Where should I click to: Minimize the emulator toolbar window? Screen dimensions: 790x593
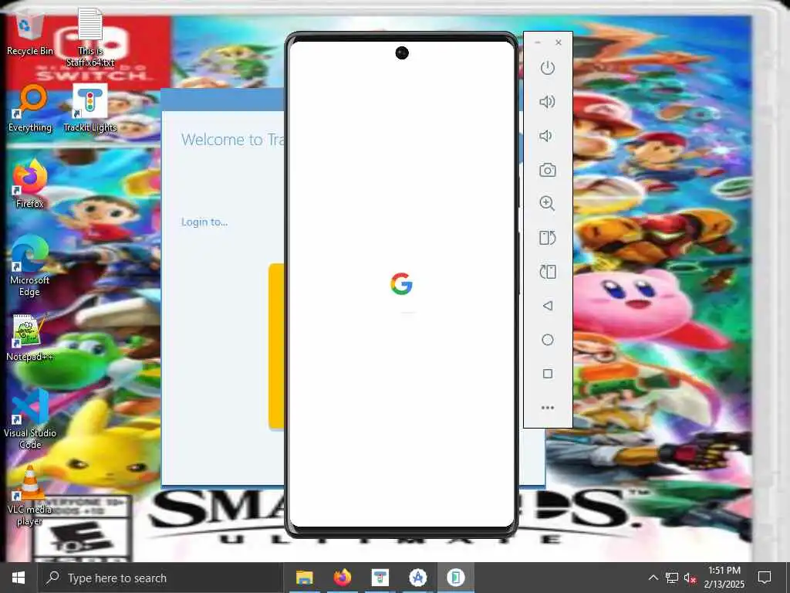538,42
